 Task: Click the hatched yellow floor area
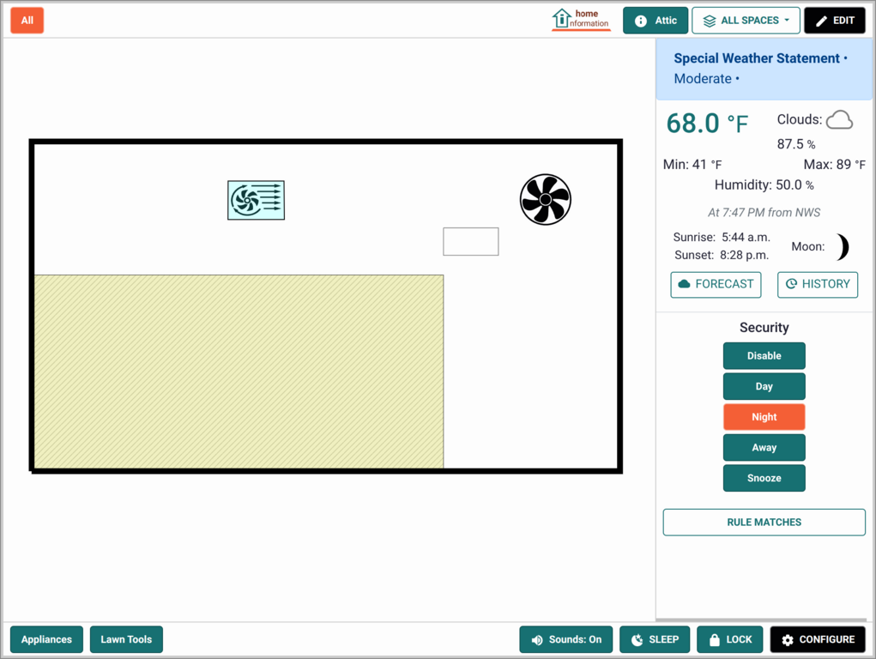(239, 372)
